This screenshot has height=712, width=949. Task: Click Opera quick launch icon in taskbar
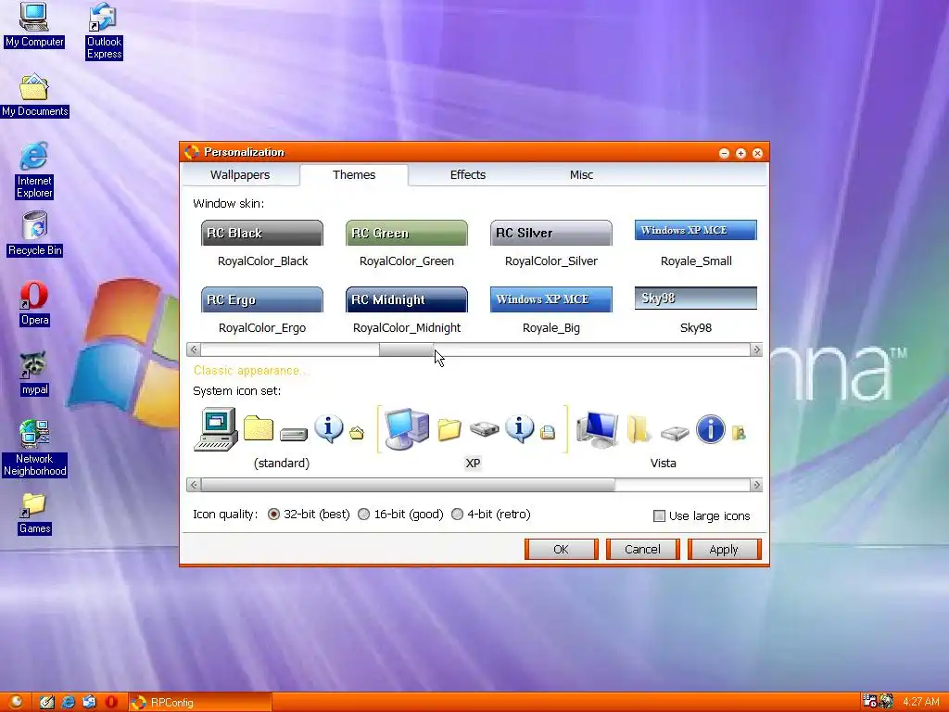[x=111, y=702]
